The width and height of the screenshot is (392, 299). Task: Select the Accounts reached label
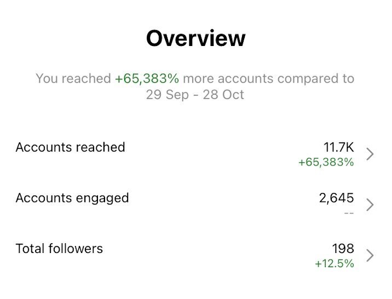coord(70,147)
